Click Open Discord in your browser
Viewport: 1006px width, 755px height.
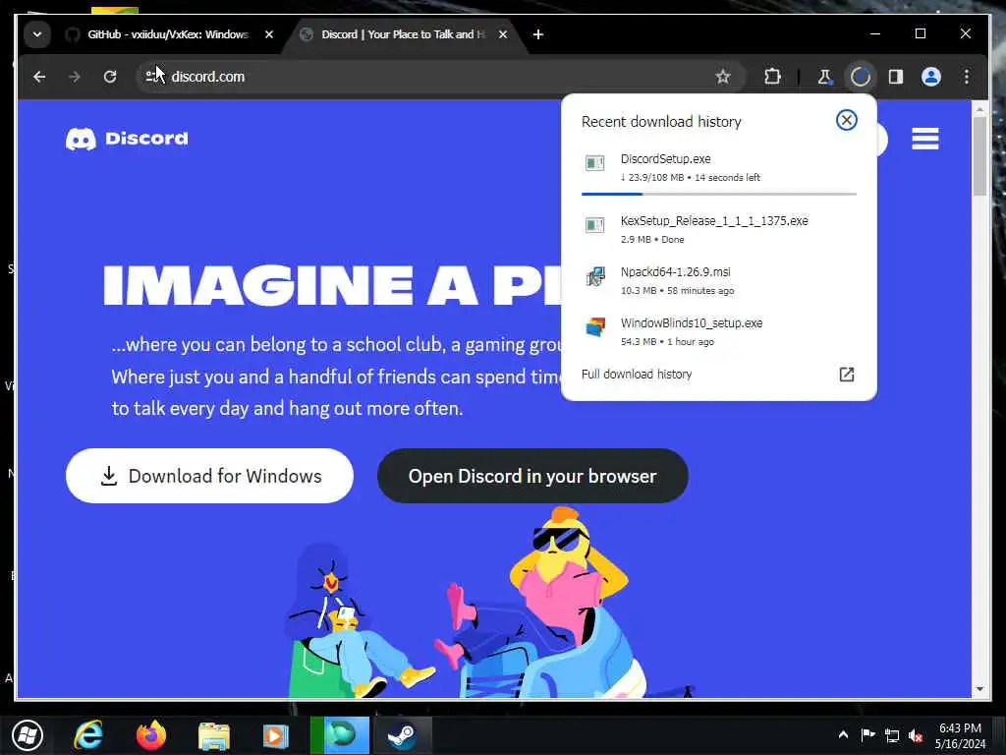532,476
